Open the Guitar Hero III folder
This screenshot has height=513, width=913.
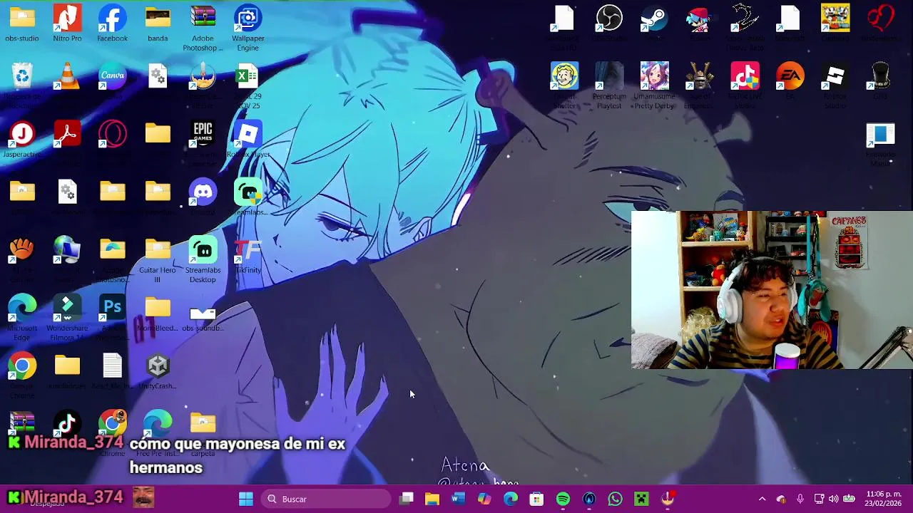[x=158, y=249]
